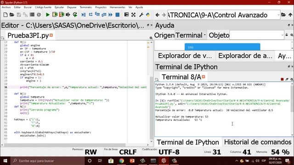Close the Terminal 8/A tab
The image size is (294, 165).
click(x=204, y=77)
